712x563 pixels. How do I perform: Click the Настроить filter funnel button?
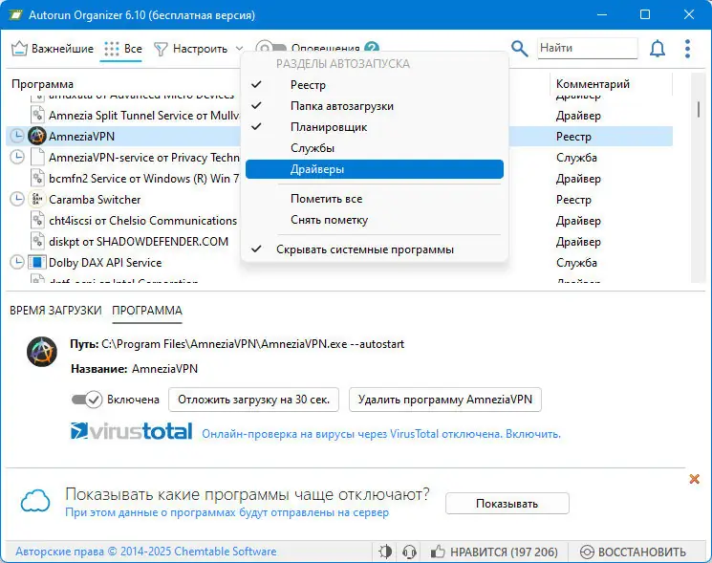pyautogui.click(x=191, y=49)
